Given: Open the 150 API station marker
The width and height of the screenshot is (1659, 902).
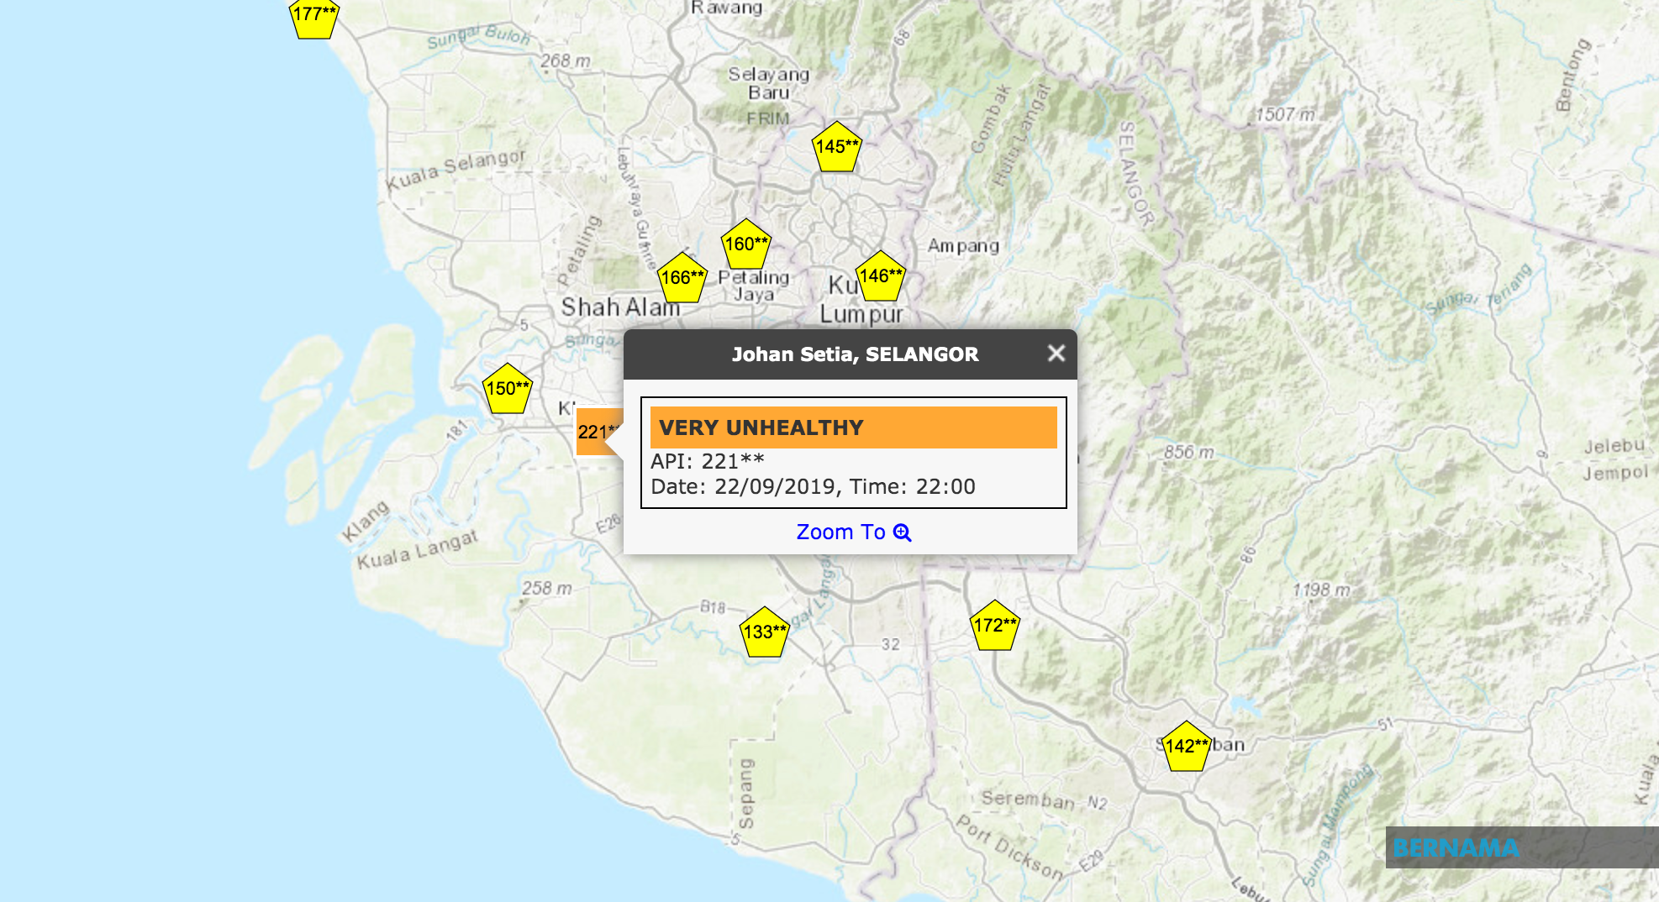Looking at the screenshot, I should click(x=508, y=390).
